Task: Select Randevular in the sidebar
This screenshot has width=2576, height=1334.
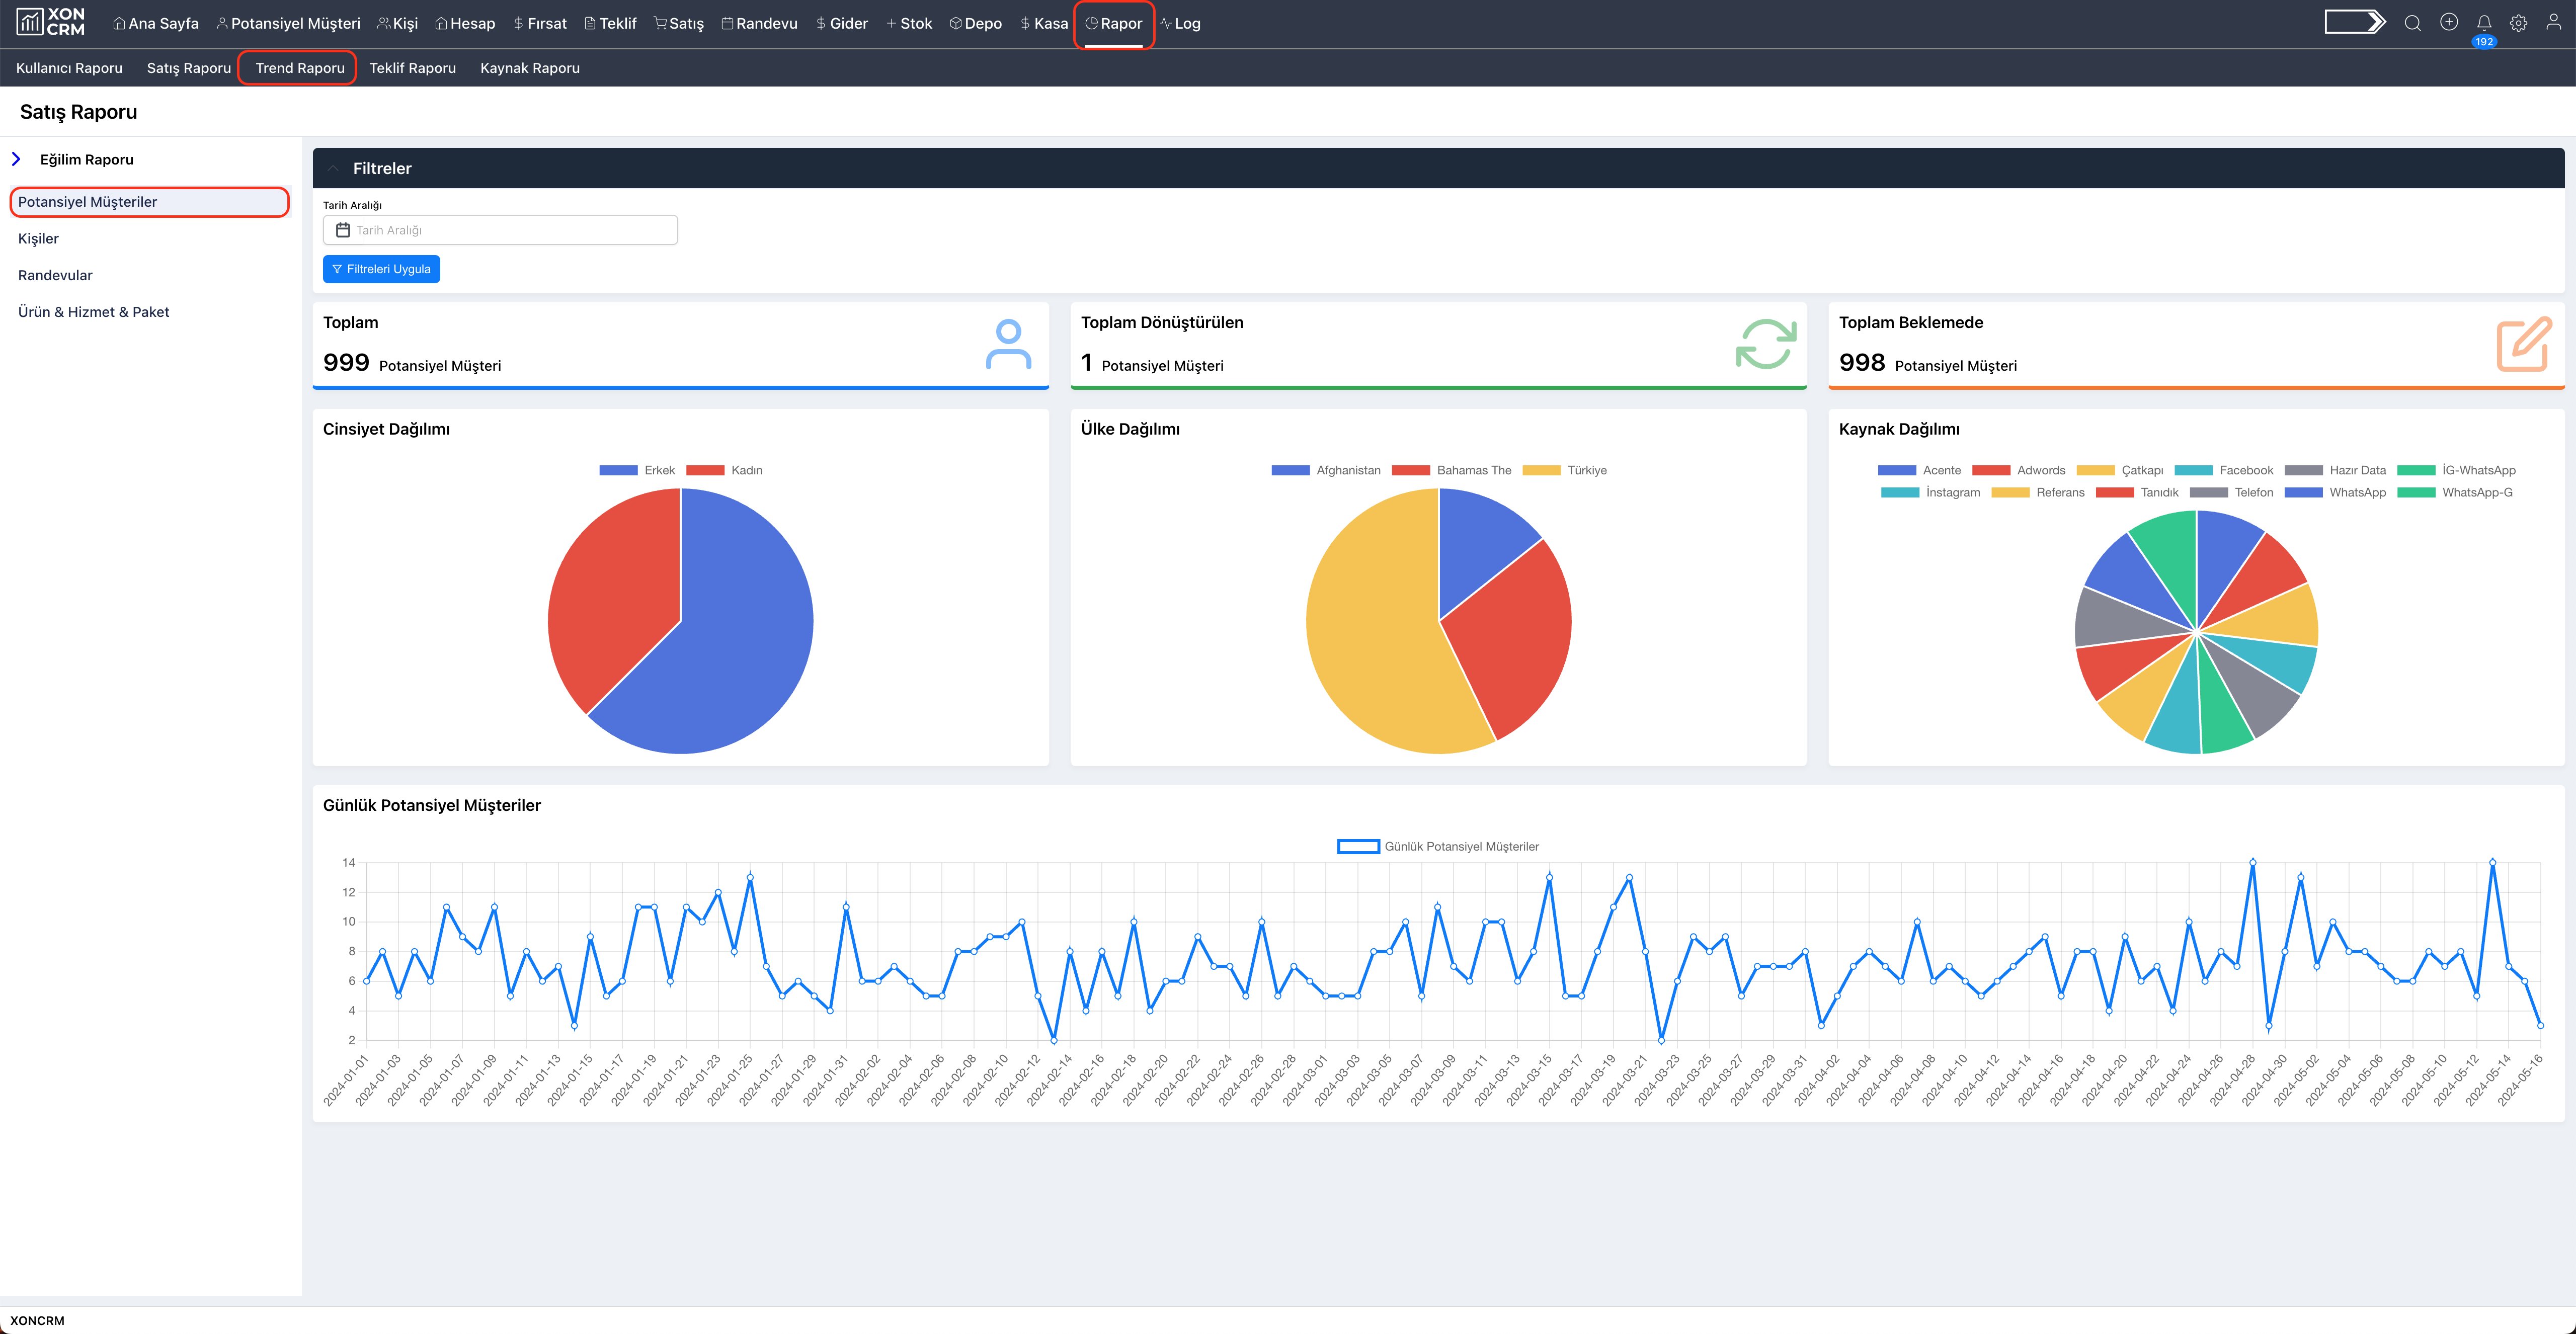Action: pyautogui.click(x=55, y=275)
